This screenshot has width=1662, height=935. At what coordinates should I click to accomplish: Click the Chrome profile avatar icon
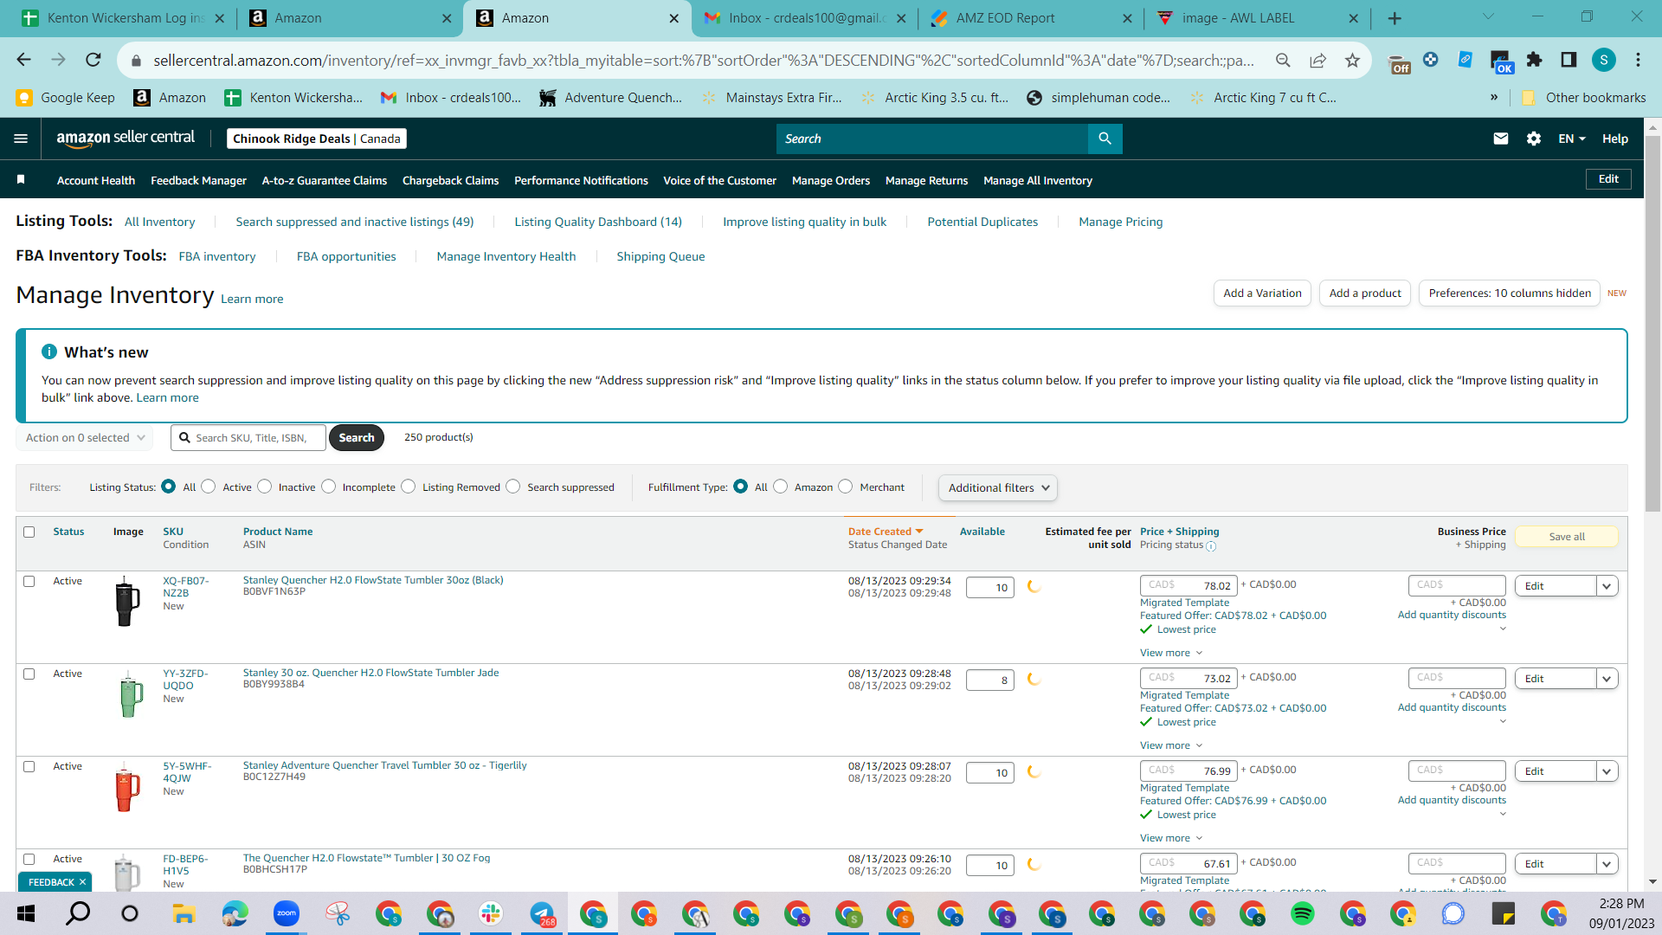[1603, 60]
